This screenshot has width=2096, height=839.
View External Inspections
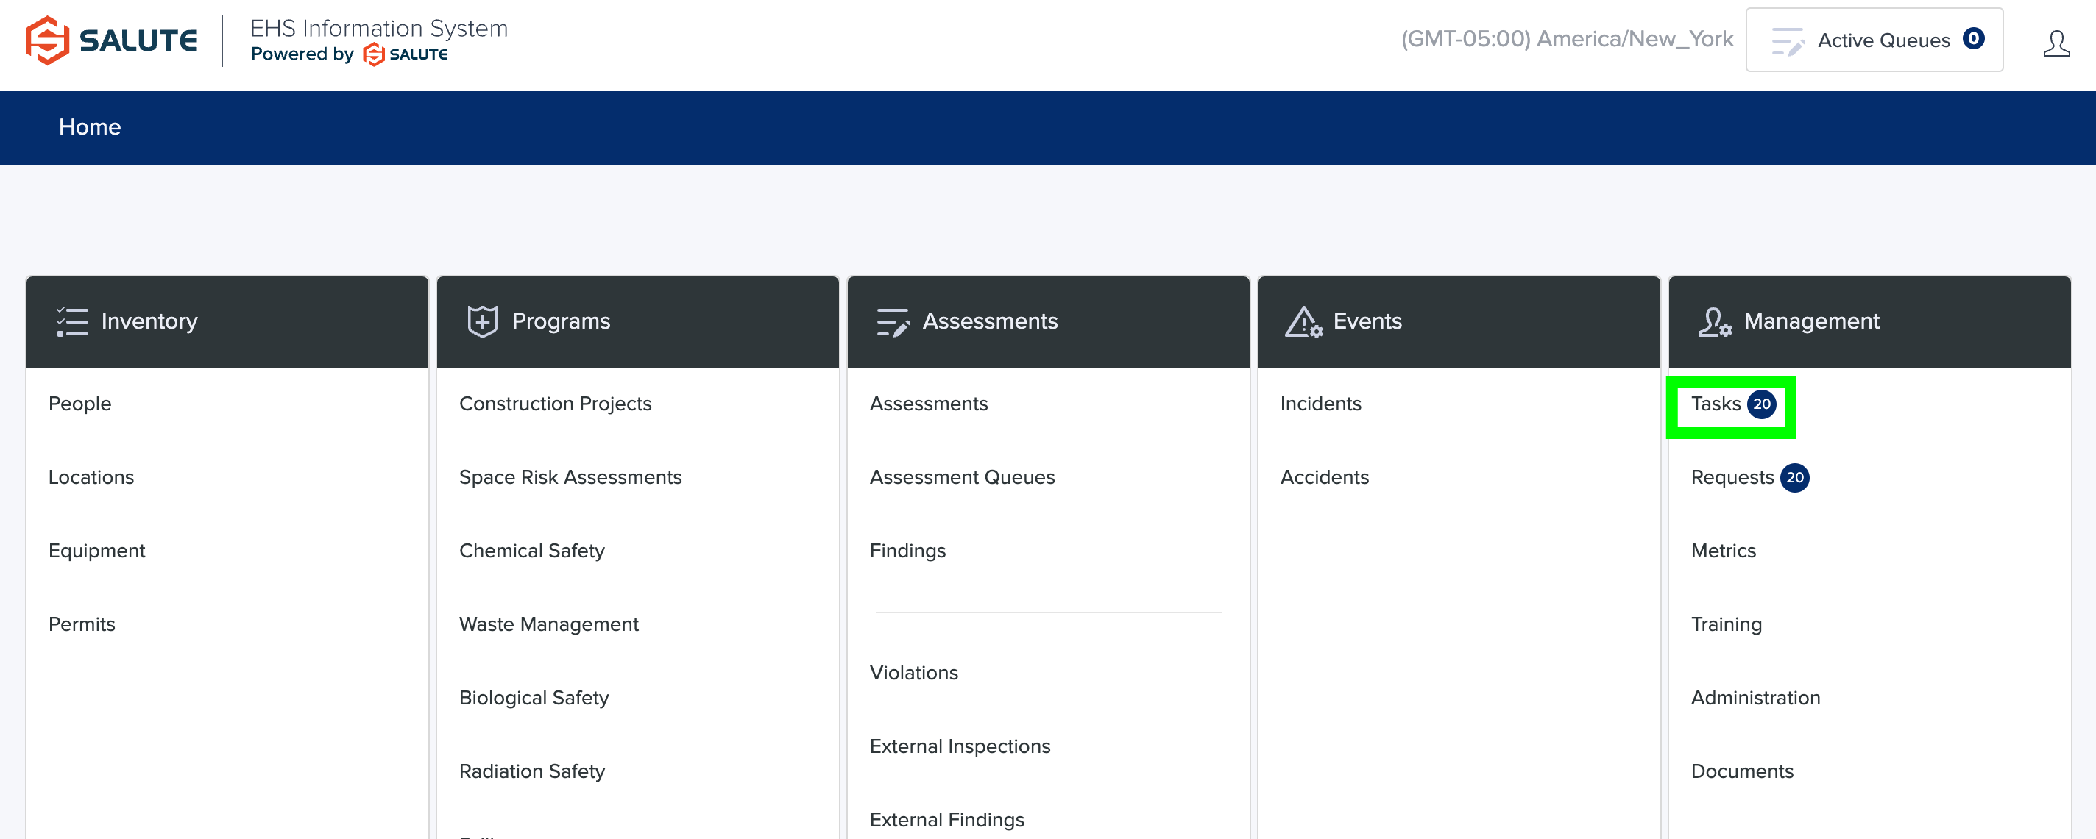click(x=959, y=746)
